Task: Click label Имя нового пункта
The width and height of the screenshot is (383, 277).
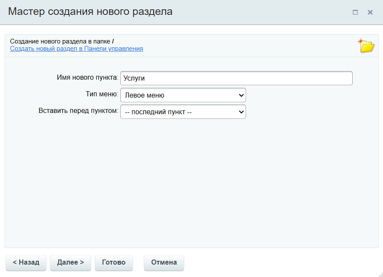Action: (x=88, y=78)
